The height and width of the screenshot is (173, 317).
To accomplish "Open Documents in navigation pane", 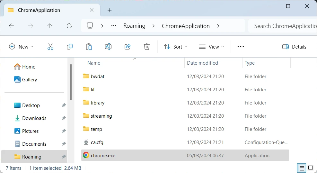I will click(30, 144).
